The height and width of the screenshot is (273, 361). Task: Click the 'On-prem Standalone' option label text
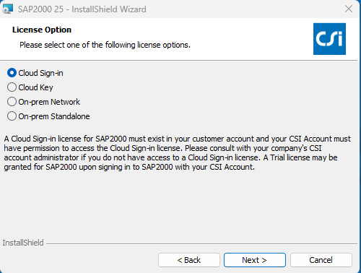tap(54, 116)
